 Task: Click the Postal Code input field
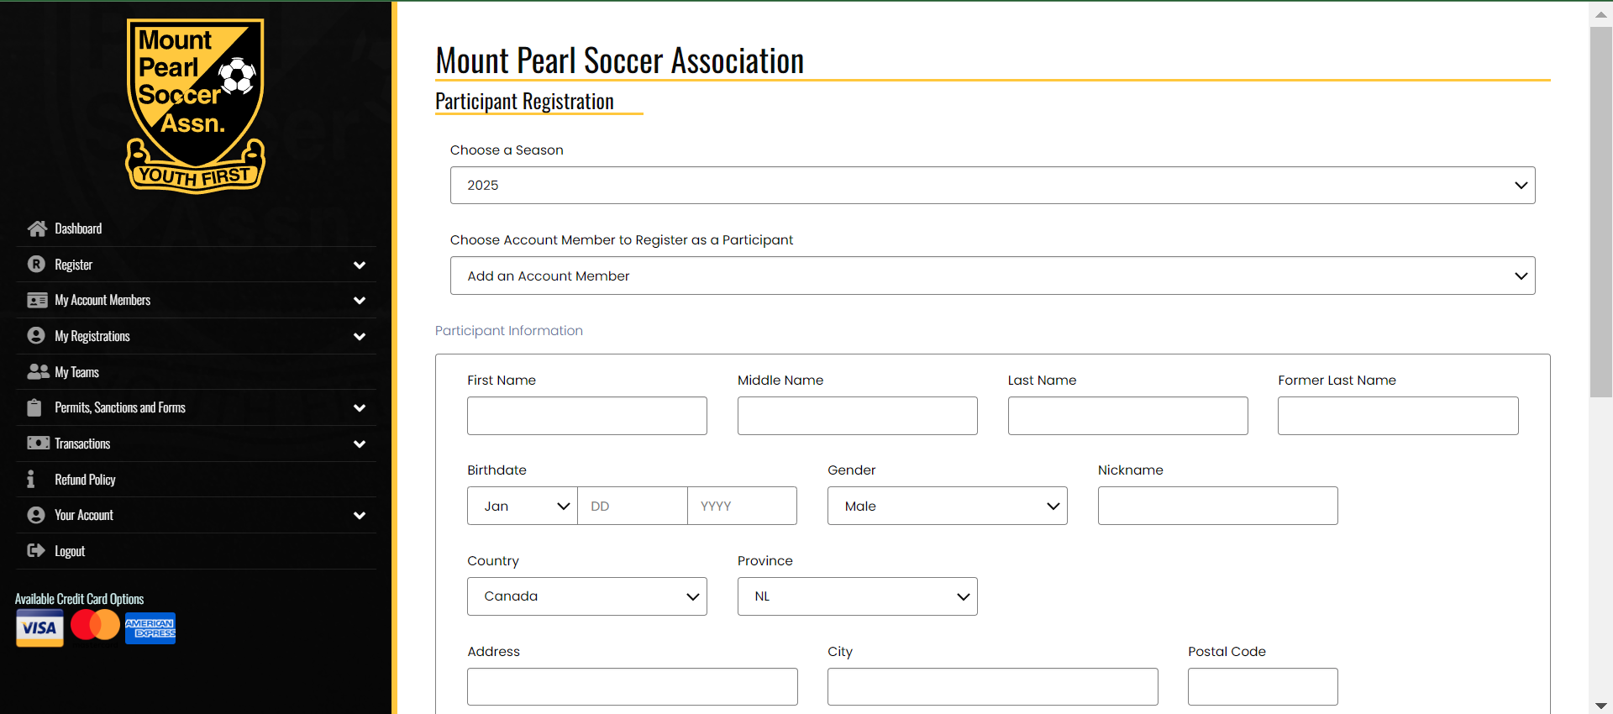click(1263, 686)
